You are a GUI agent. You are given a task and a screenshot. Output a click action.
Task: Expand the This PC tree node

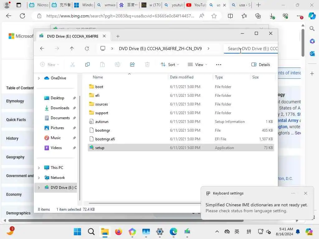point(39,168)
